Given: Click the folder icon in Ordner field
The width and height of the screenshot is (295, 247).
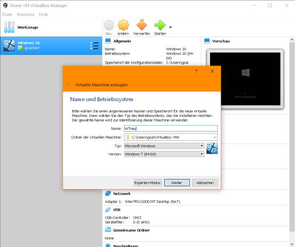Looking at the screenshot, I should click(128, 137).
